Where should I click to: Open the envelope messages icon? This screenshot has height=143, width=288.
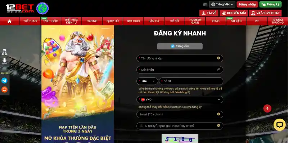click(205, 4)
